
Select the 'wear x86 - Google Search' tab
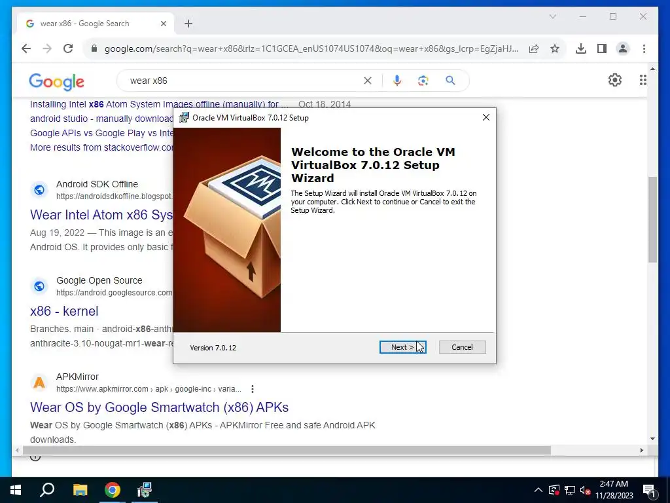(x=95, y=24)
